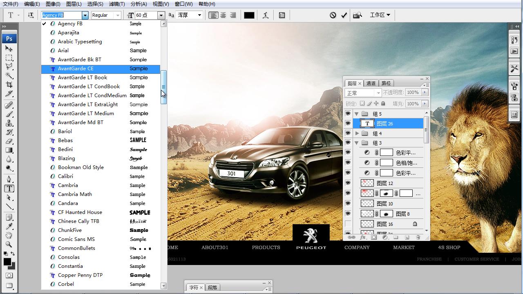Open the 文件(F) menu
This screenshot has height=294, width=523.
coord(11,4)
